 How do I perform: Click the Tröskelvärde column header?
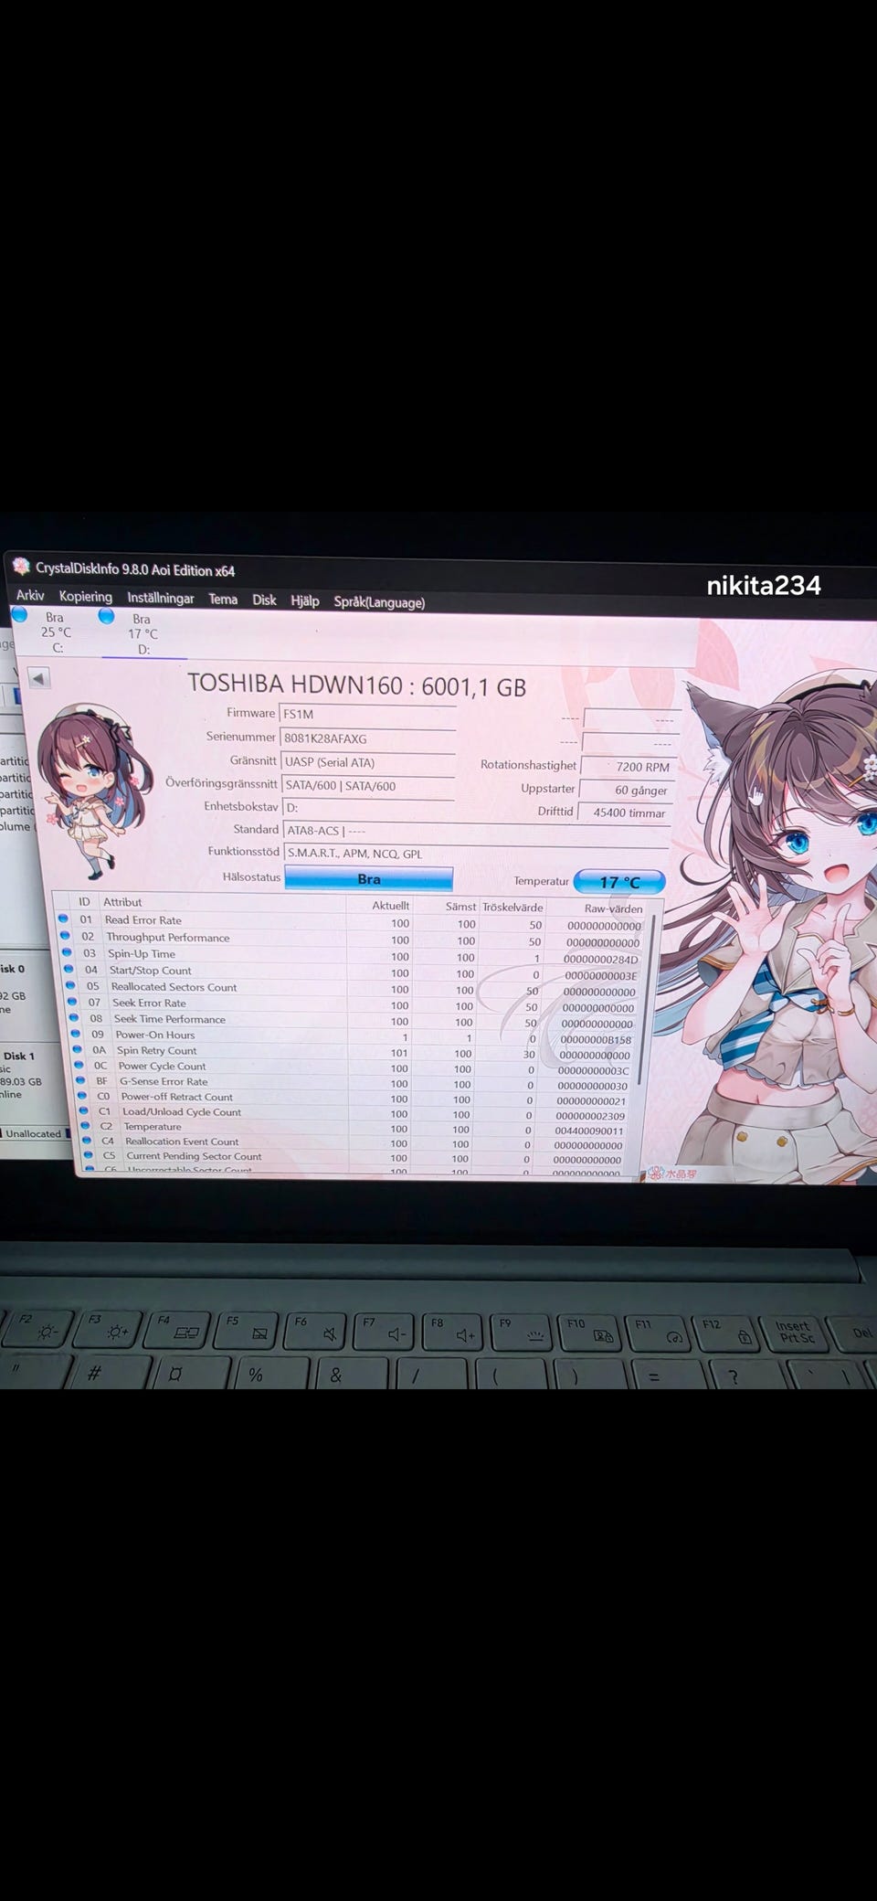click(x=512, y=908)
